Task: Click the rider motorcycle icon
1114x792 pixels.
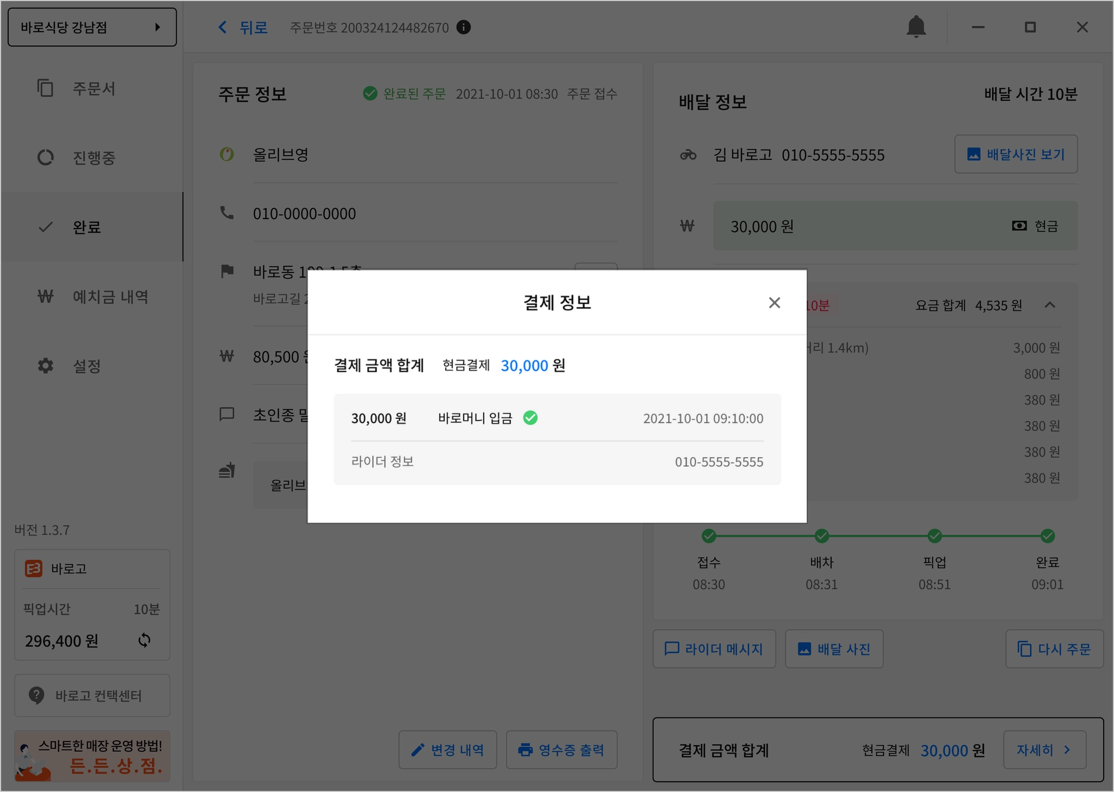Action: coord(688,155)
